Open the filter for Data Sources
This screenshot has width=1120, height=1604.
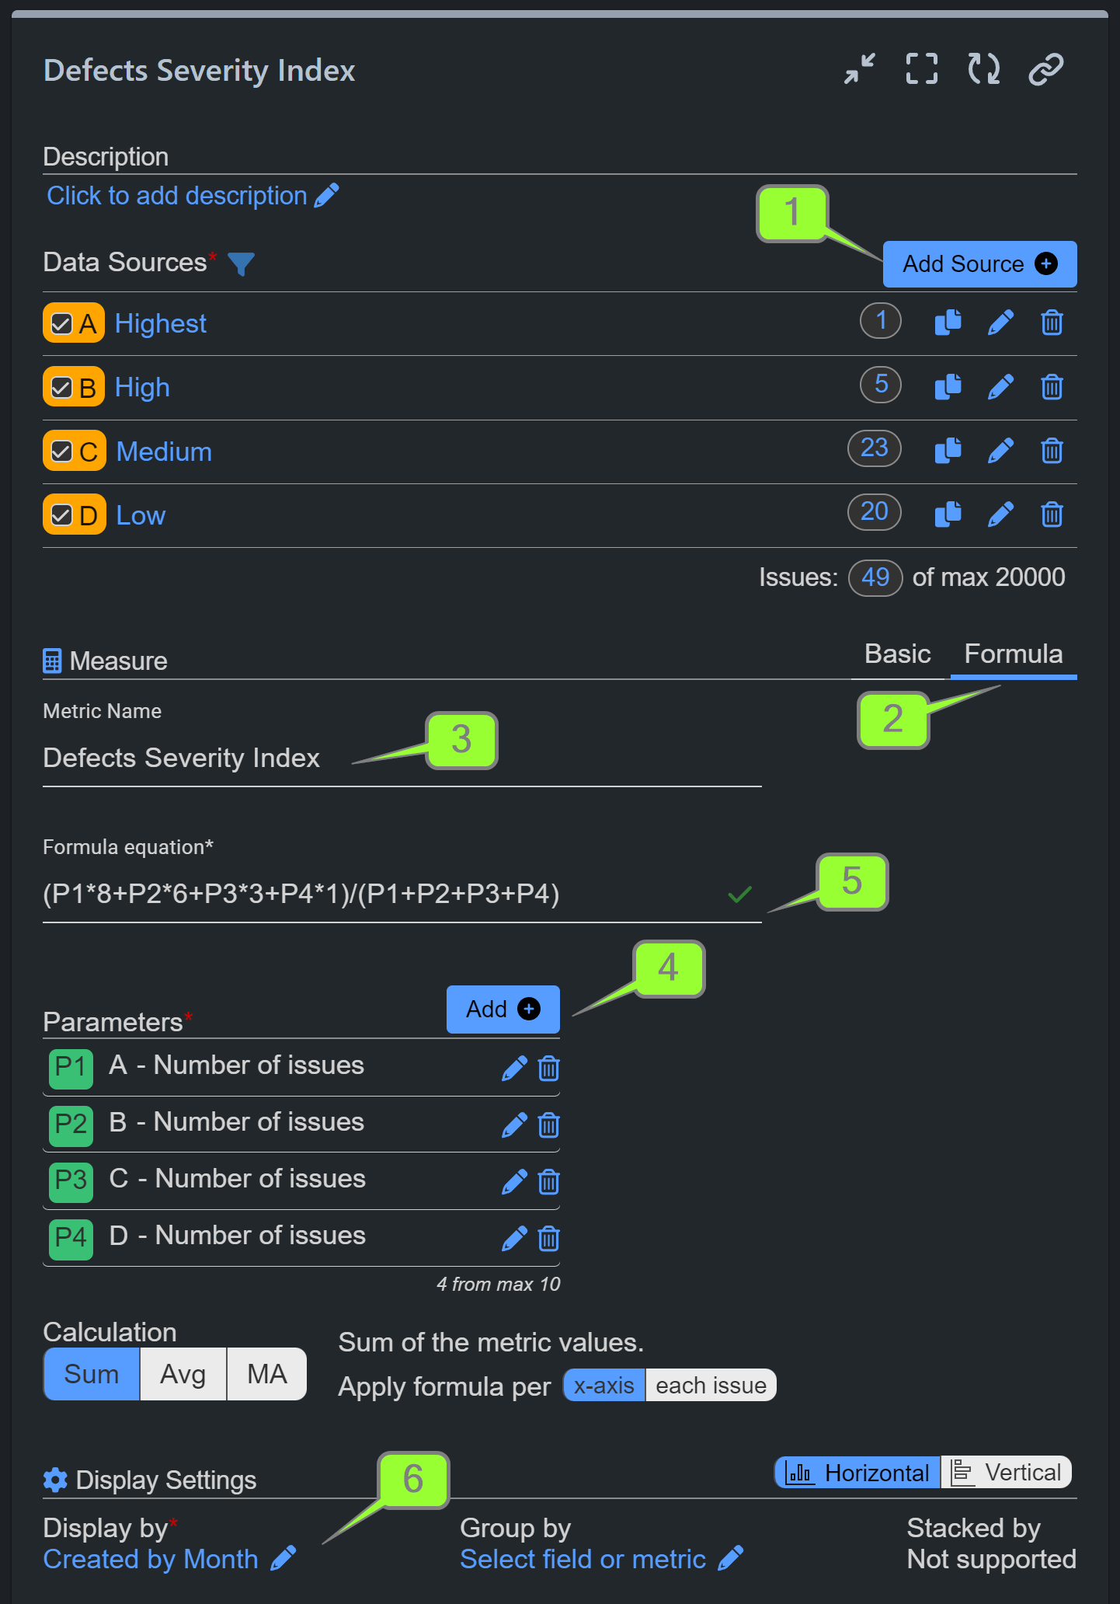pos(242,264)
